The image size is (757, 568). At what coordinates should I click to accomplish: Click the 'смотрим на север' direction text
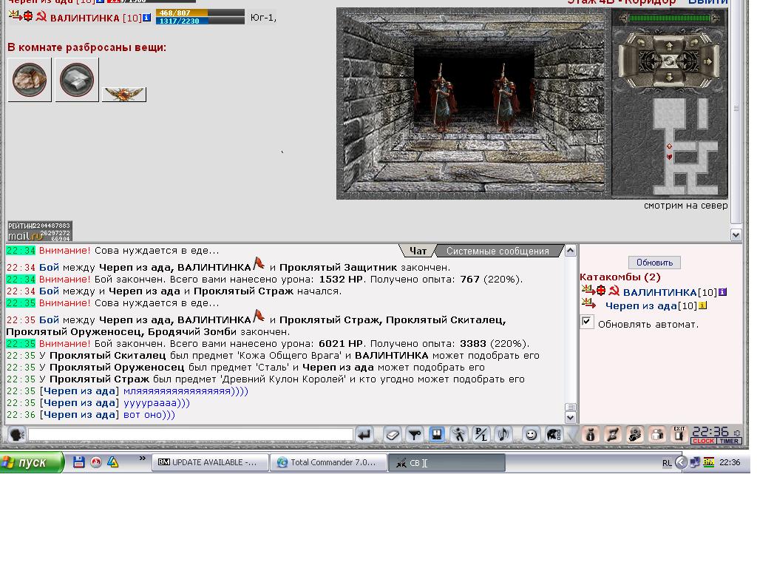coord(685,206)
